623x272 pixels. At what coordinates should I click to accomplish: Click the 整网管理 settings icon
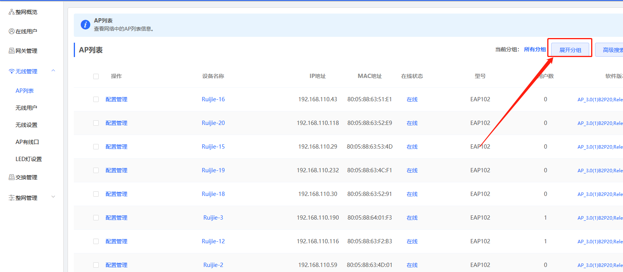coord(12,198)
